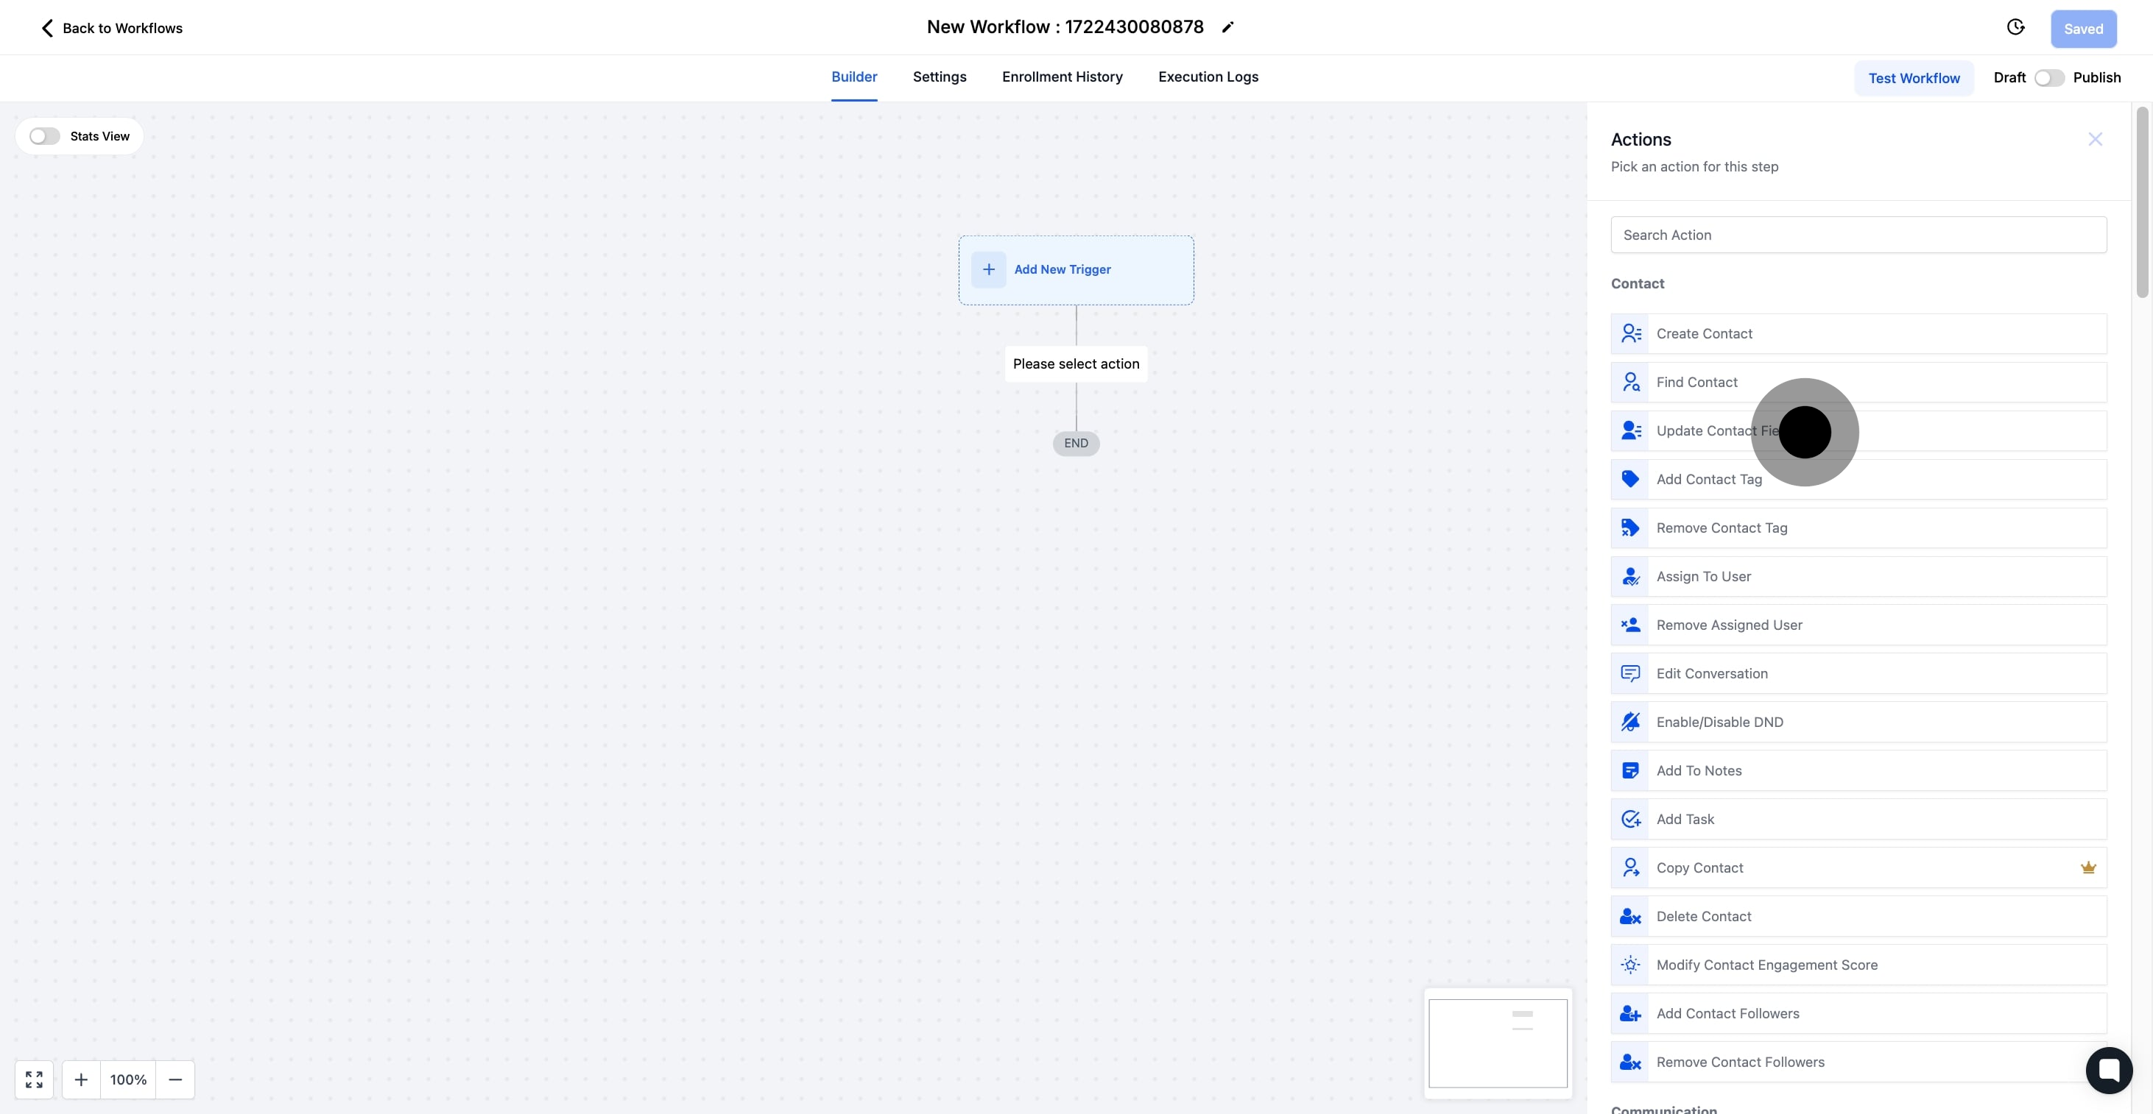
Task: Click inside the Search Action field
Action: (1858, 235)
